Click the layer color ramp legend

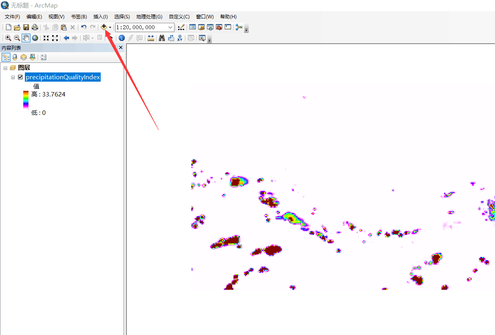pyautogui.click(x=26, y=100)
